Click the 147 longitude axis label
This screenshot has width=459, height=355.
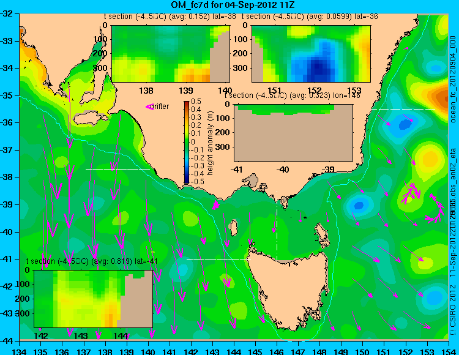click(298, 351)
